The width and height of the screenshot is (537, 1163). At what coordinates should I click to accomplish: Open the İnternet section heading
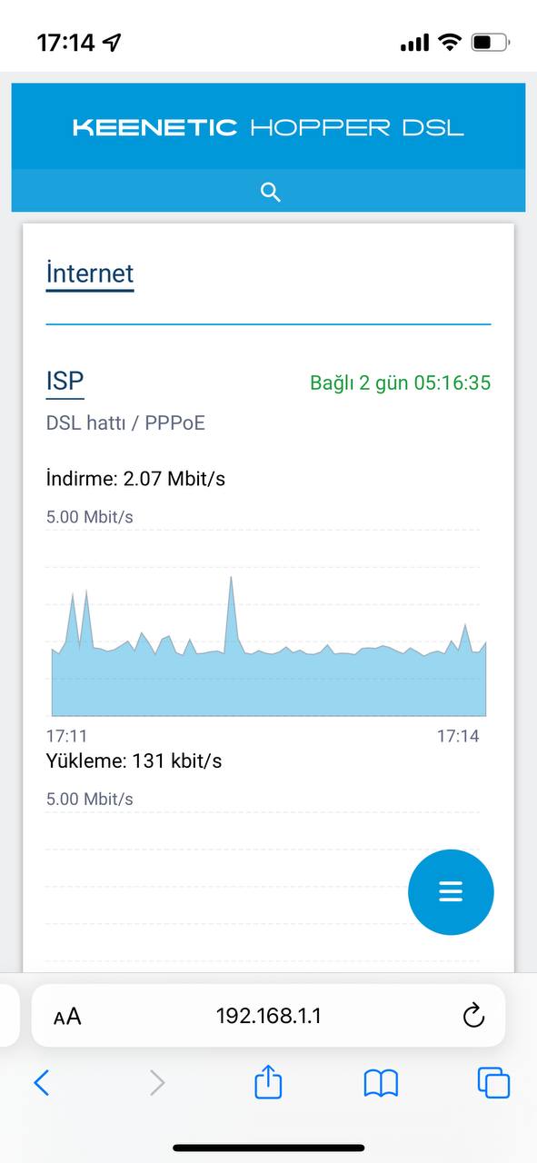click(x=90, y=273)
